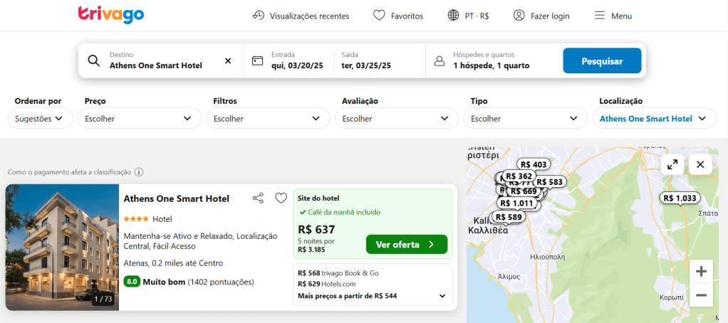The image size is (728, 323).
Task: Open the Favoritos menu item
Action: click(398, 16)
